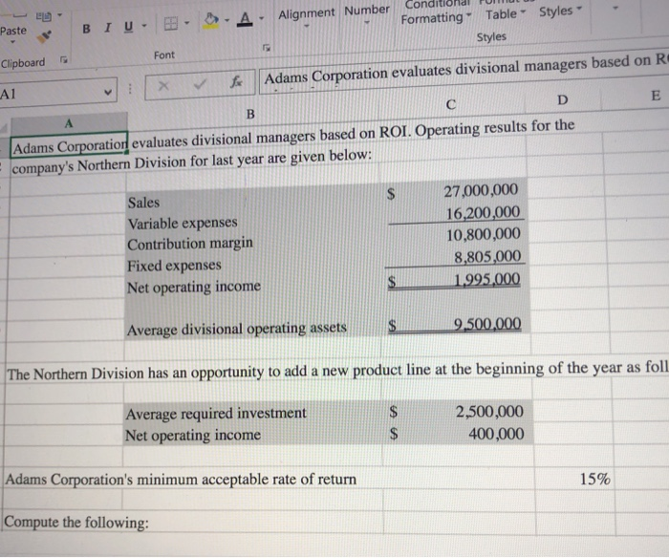Toggle Bold formatting
Viewport: 669px width, 558px height.
click(x=86, y=29)
